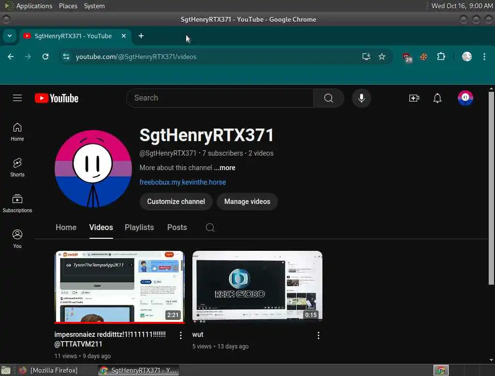
Task: Go back with browser back arrow
Action: point(11,57)
